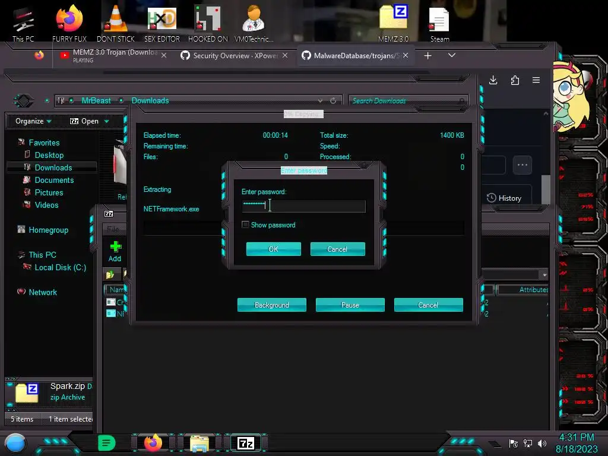Open the Organize dropdown menu

click(33, 121)
